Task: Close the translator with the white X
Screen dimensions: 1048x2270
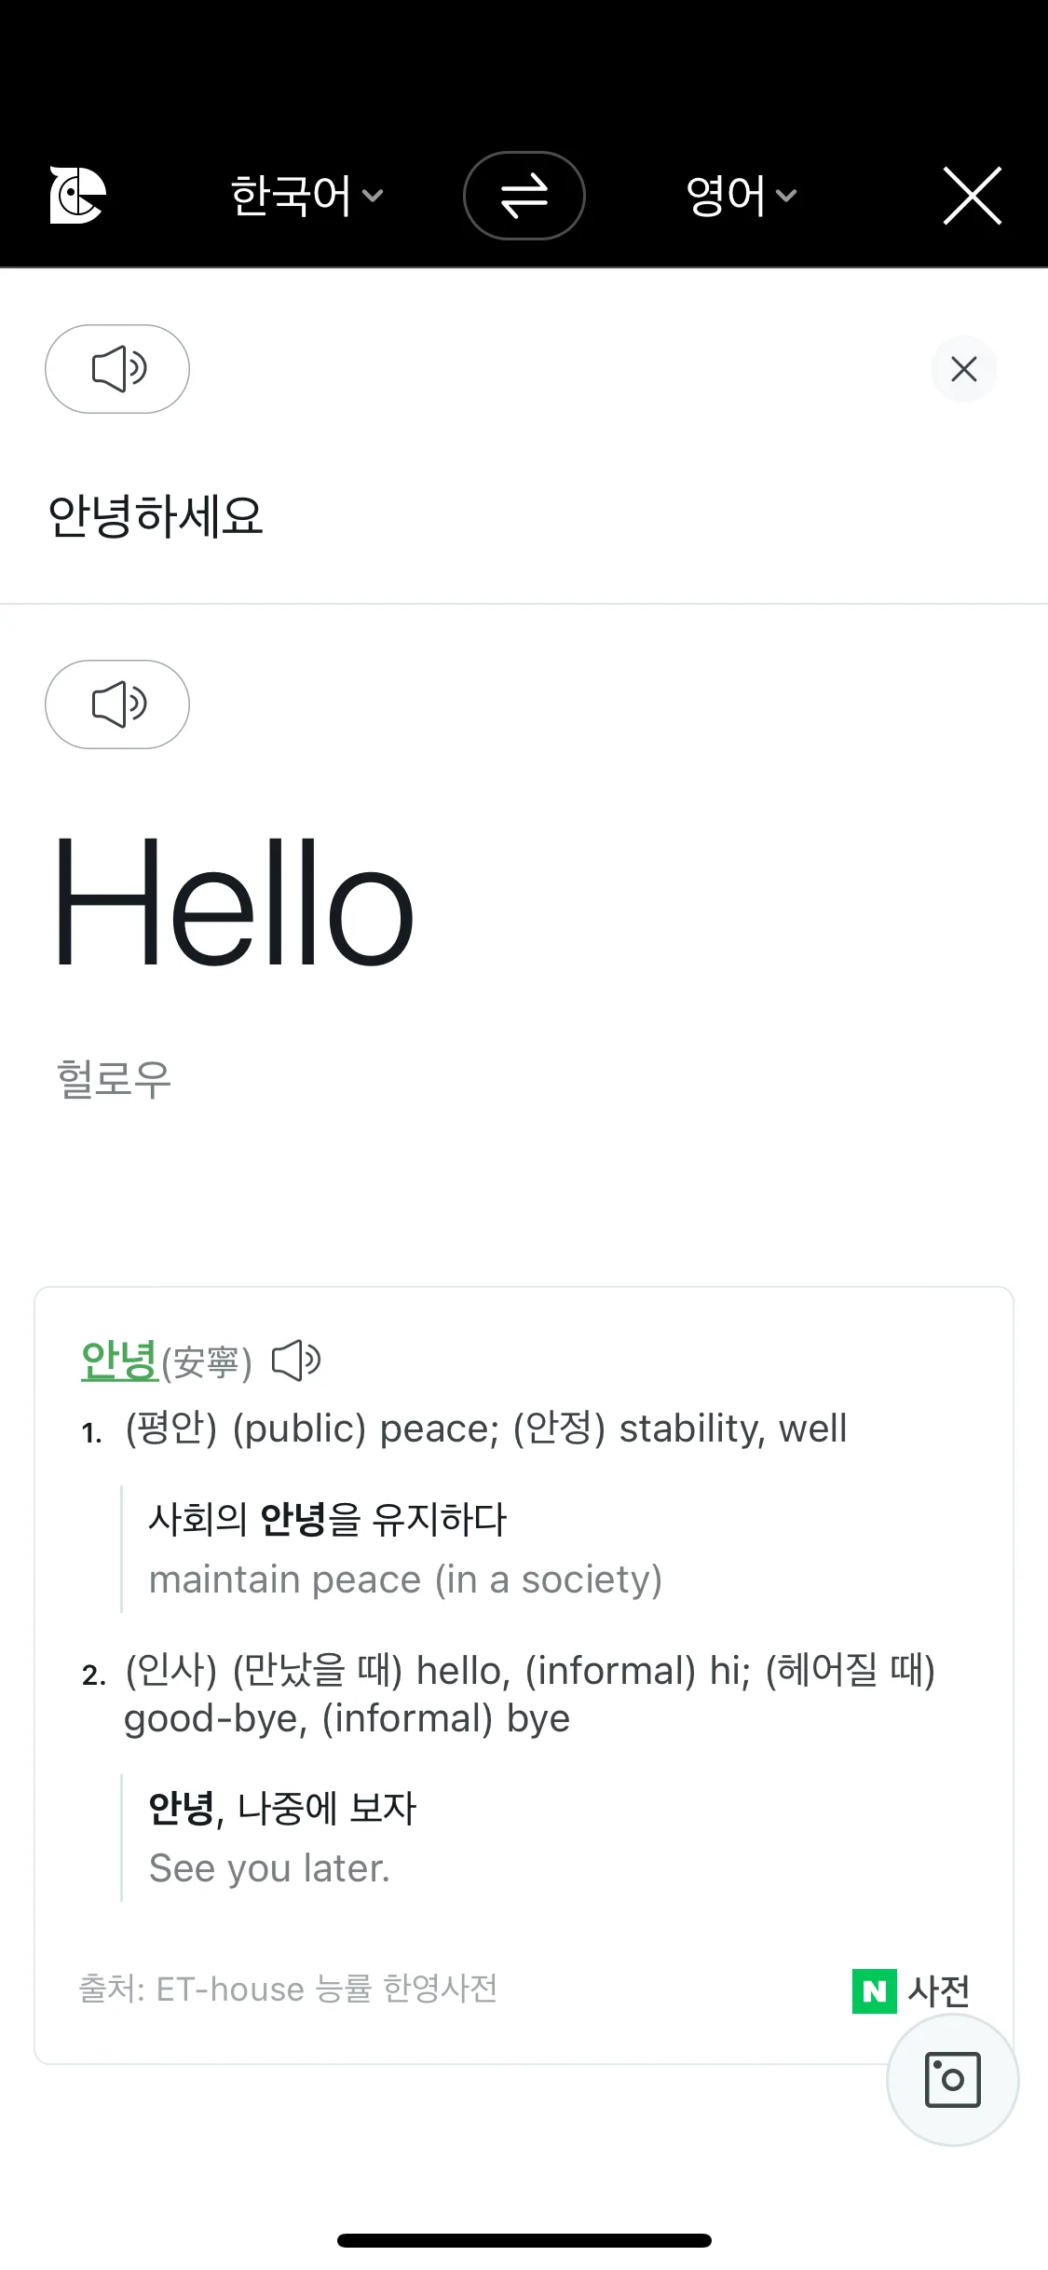Action: [x=973, y=196]
